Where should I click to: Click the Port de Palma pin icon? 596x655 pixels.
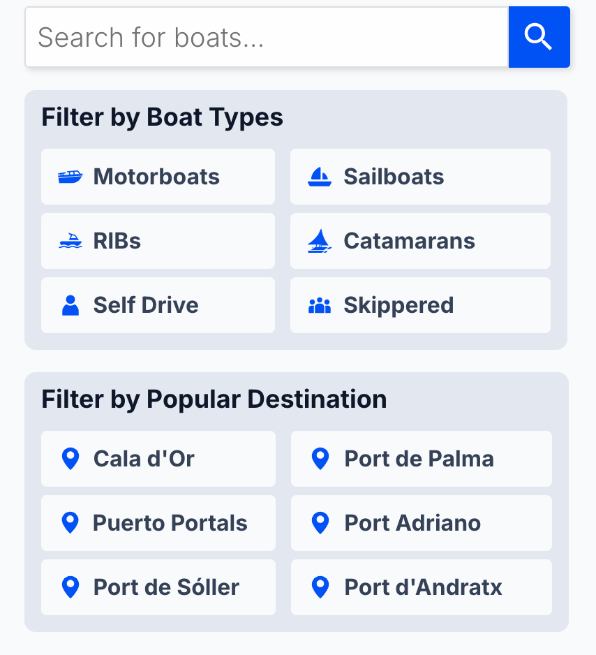(320, 459)
